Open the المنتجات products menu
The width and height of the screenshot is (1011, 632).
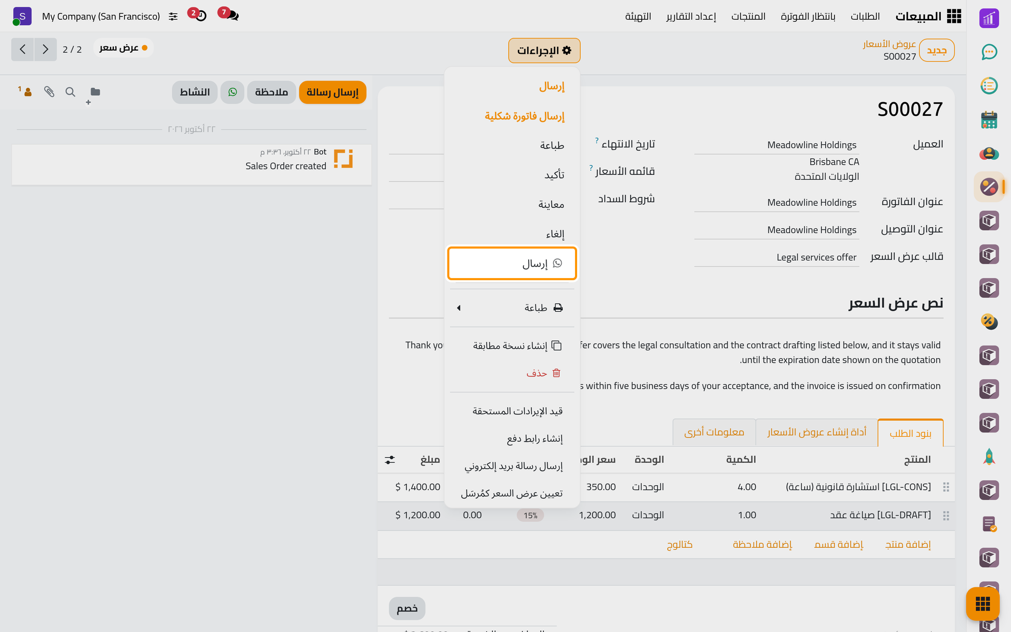(748, 16)
